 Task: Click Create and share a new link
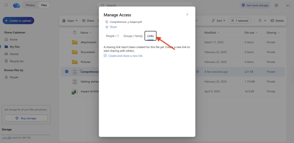tap(123, 56)
